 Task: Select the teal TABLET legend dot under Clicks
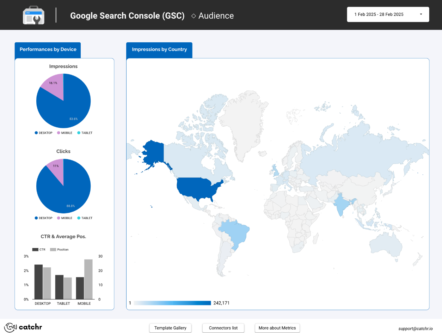[x=79, y=218]
